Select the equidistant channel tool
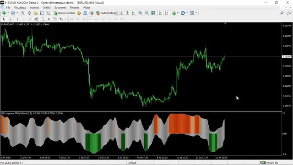Screen dimensions: 293x165 pos(36,19)
